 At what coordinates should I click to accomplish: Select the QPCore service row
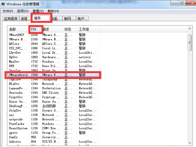point(54,44)
